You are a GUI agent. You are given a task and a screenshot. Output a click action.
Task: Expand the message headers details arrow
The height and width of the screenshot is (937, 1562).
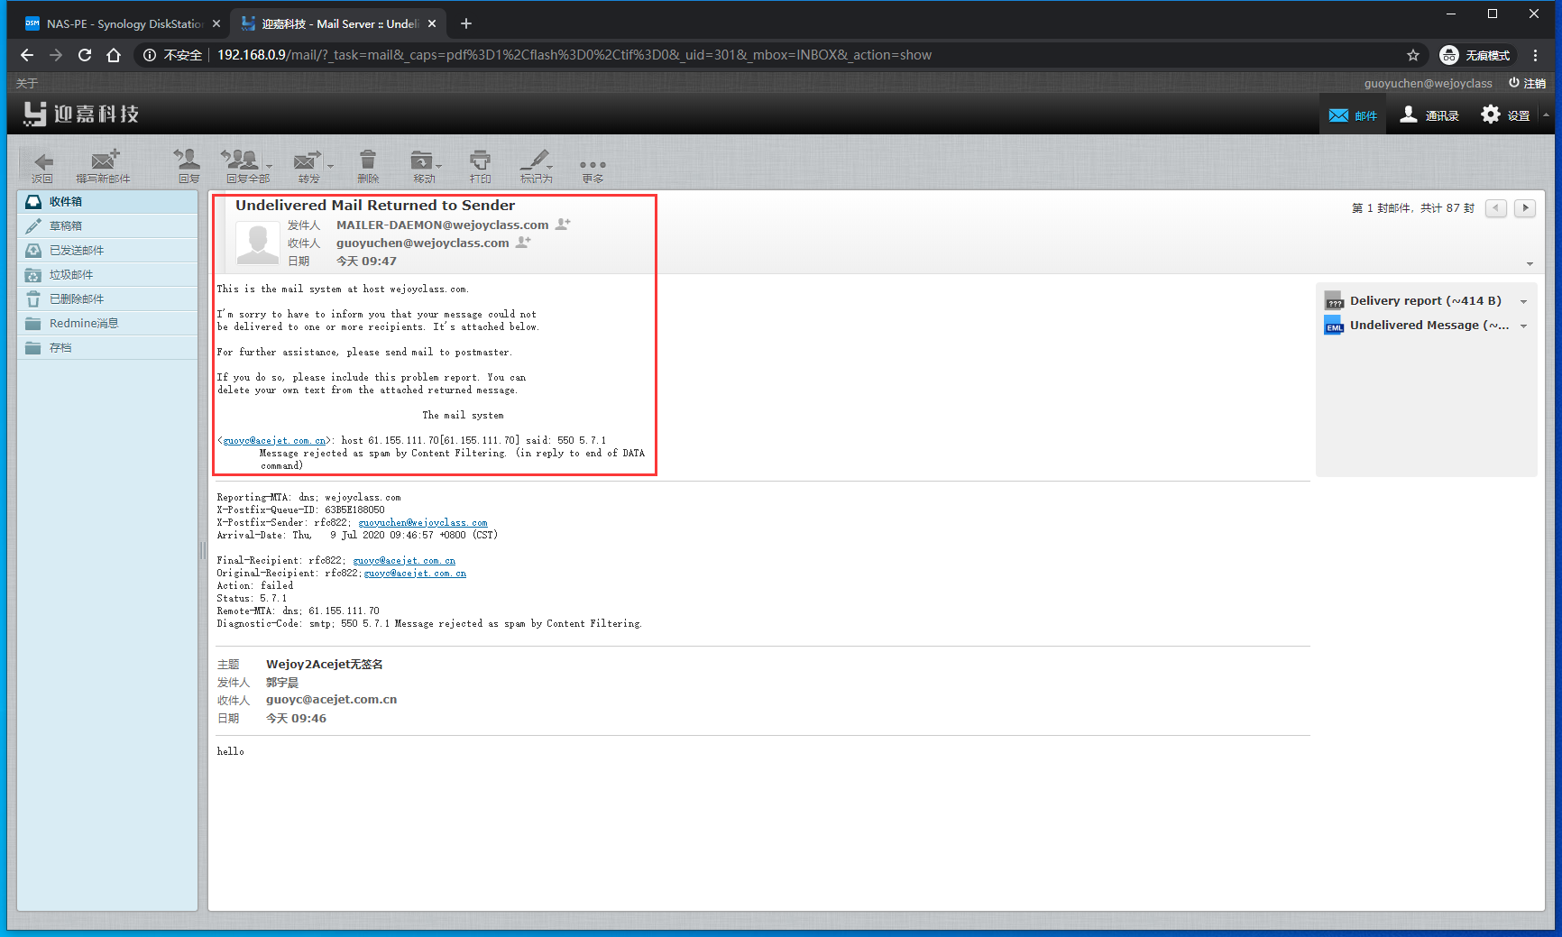click(x=1530, y=264)
